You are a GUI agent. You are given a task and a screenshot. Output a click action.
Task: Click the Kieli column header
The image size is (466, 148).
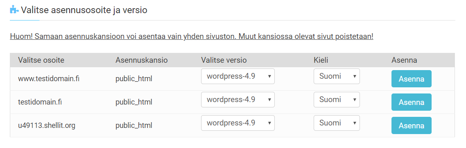click(321, 60)
